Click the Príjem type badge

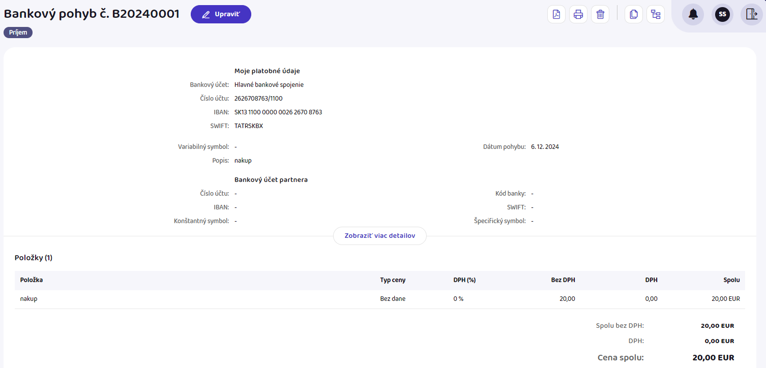coord(18,33)
